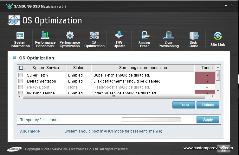Click the vertical scrollbar up arrow
Image resolution: width=239 pixels, height=155 pixels.
(218, 67)
